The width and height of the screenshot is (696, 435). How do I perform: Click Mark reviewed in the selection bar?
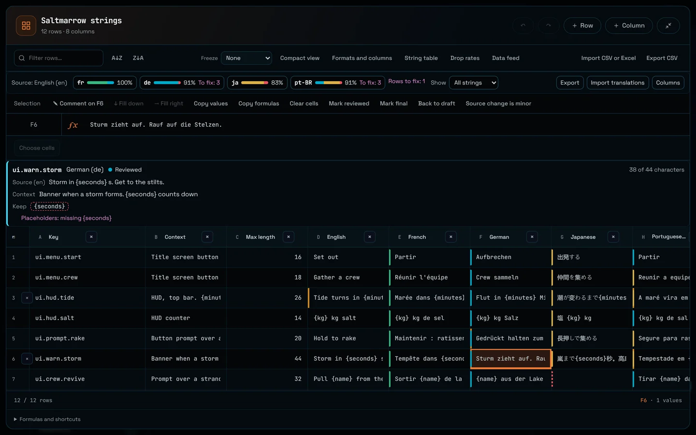349,103
